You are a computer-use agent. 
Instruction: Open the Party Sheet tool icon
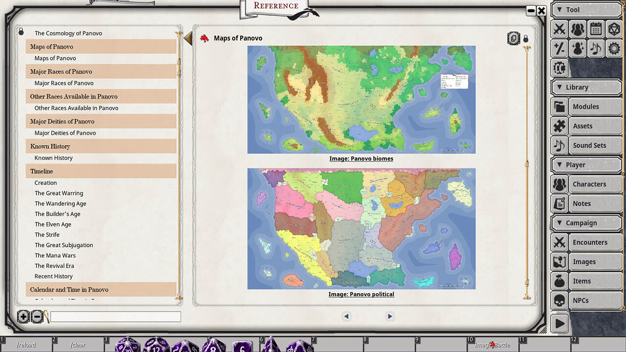578,29
